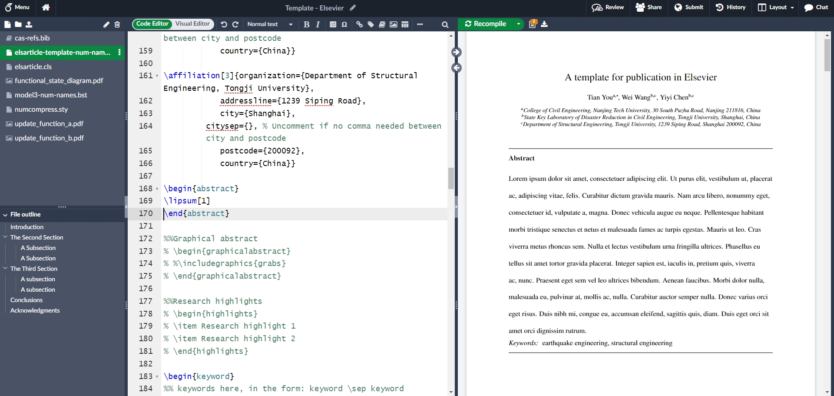Click the PDF preview vertical scrollbar
The width and height of the screenshot is (834, 396).
click(x=827, y=55)
